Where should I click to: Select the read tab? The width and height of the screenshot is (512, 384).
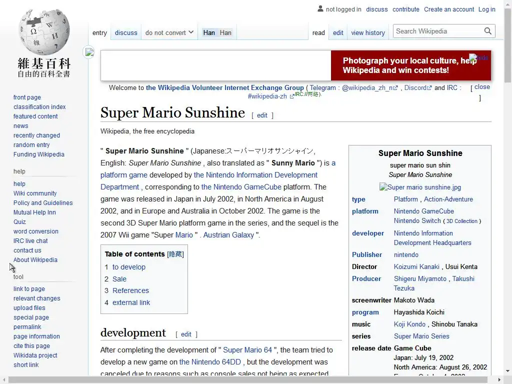pos(318,32)
